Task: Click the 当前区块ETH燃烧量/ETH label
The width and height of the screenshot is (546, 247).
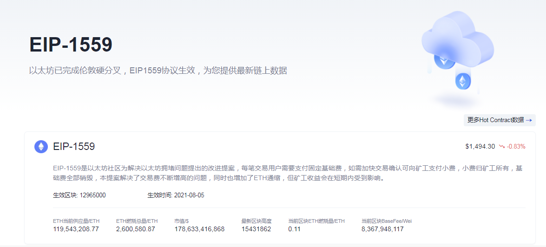Action: (316, 221)
